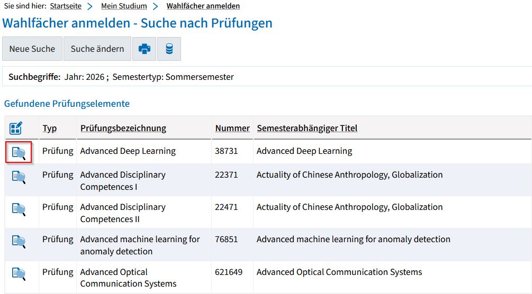
Task: Click Advanced Deep Learning in Prüfungsbezeichnung column
Action: pyautogui.click(x=128, y=151)
